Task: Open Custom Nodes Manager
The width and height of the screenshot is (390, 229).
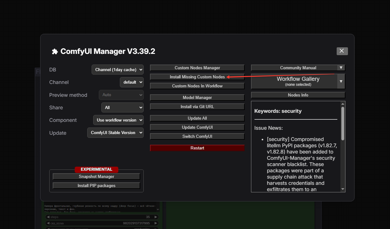Action: coord(197,68)
